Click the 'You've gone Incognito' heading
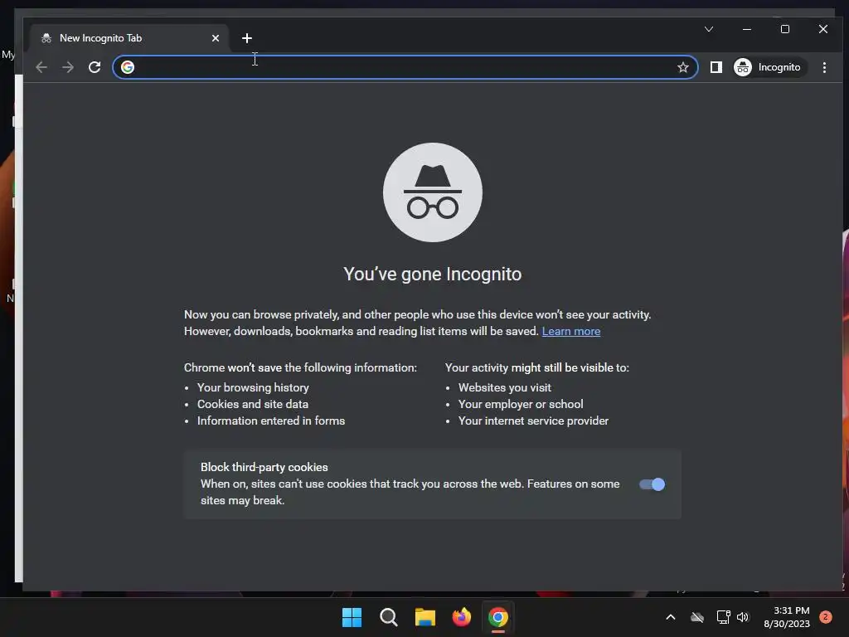The width and height of the screenshot is (849, 637). (x=433, y=274)
